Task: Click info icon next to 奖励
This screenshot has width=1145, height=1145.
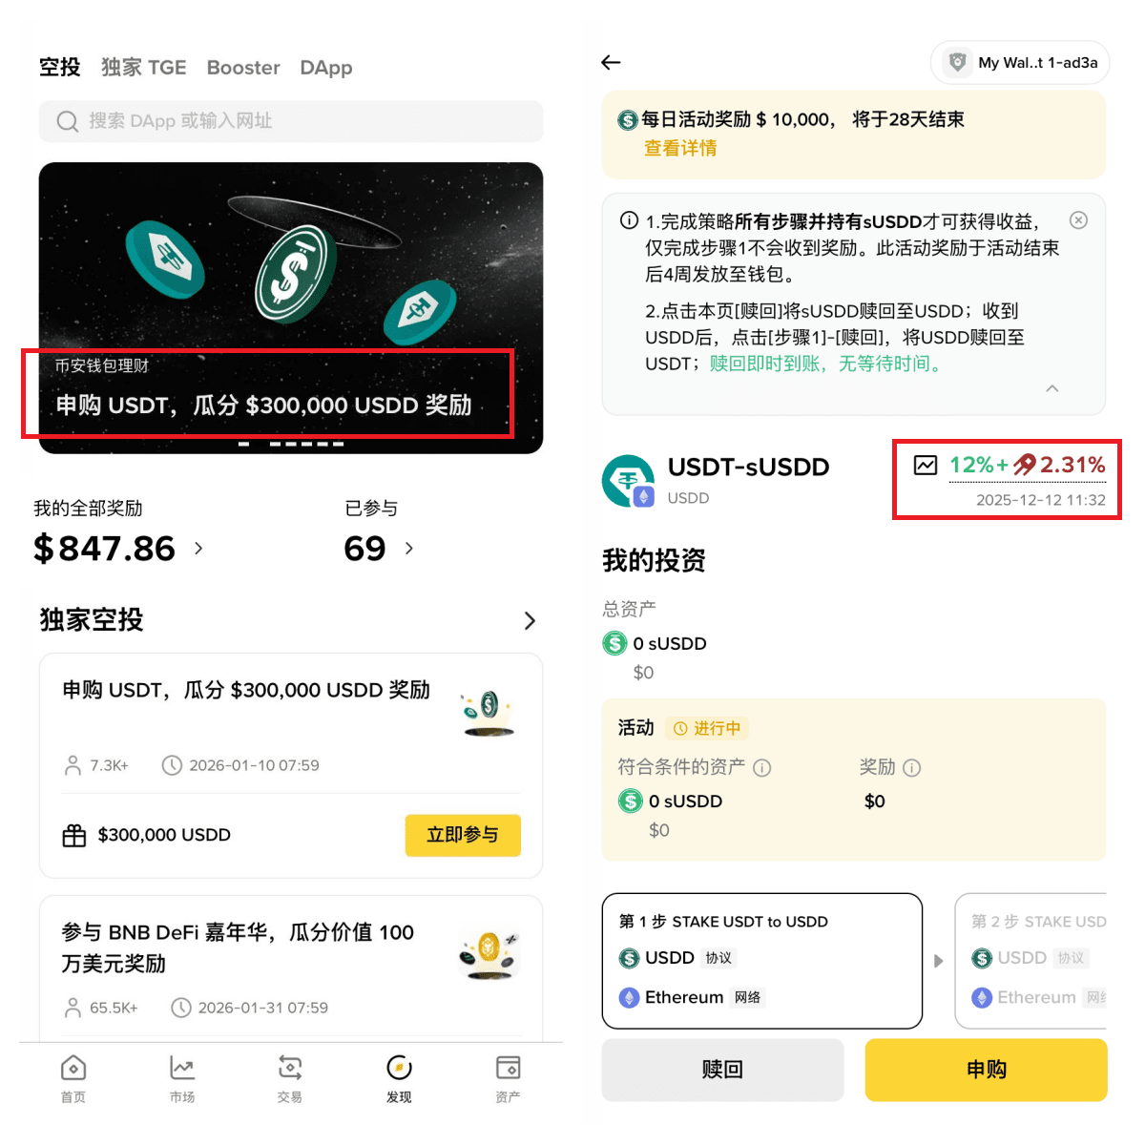Action: pyautogui.click(x=912, y=767)
